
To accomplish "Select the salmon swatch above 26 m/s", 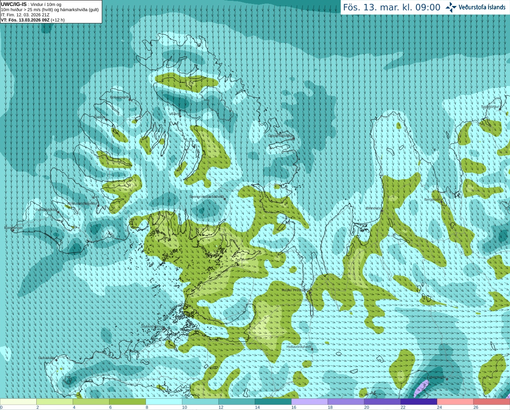I will pyautogui.click(x=492, y=402).
